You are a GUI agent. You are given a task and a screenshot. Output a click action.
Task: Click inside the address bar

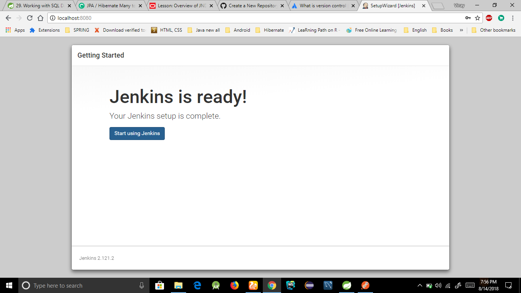coord(153,18)
